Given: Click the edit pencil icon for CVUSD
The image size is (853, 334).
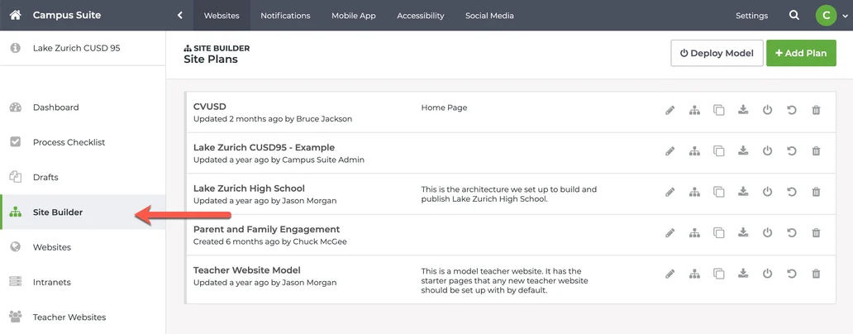Looking at the screenshot, I should click(x=670, y=110).
